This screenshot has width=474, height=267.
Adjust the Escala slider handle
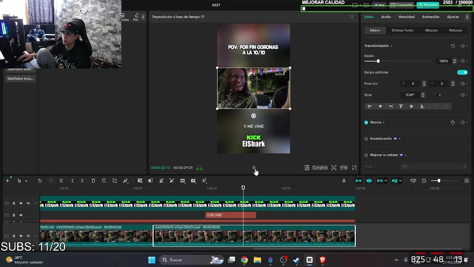pyautogui.click(x=378, y=61)
